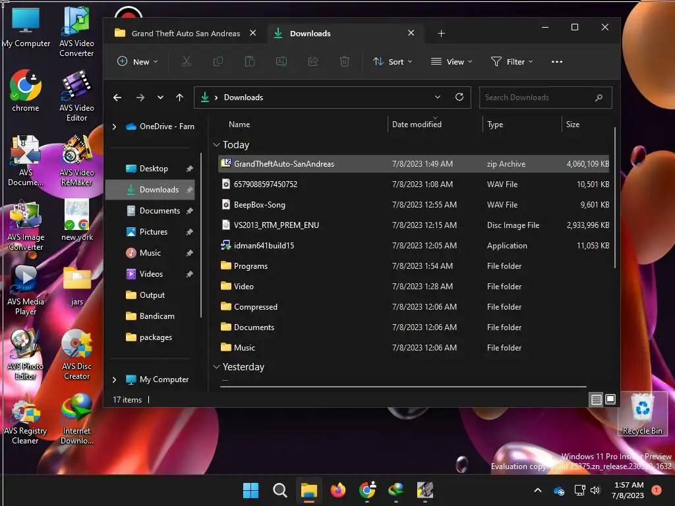Click the Share icon in toolbar
Screen dimensions: 675x506
point(313,61)
